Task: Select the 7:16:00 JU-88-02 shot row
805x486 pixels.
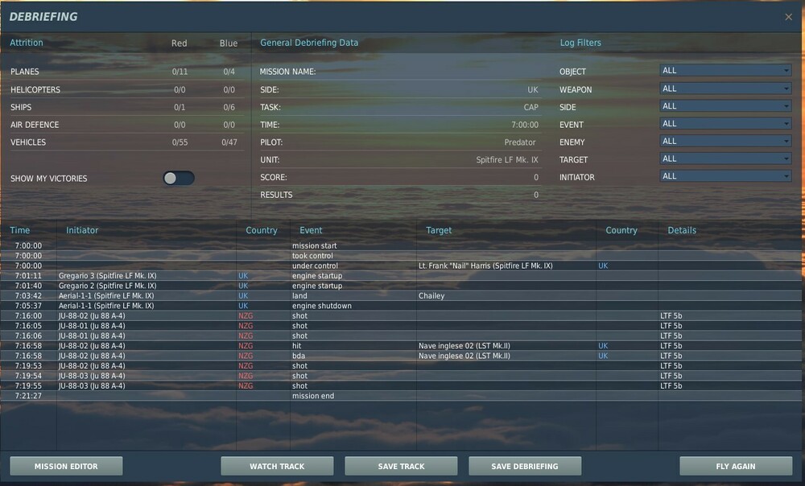Action: pyautogui.click(x=400, y=315)
